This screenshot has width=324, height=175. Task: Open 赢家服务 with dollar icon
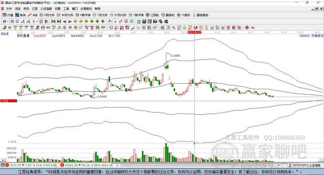point(200,15)
